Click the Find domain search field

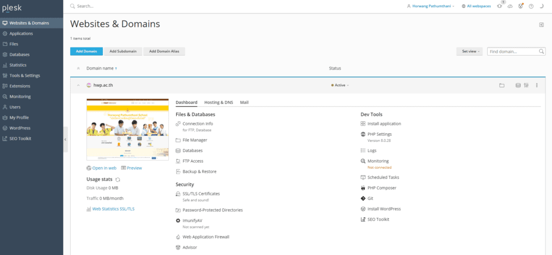click(x=513, y=51)
